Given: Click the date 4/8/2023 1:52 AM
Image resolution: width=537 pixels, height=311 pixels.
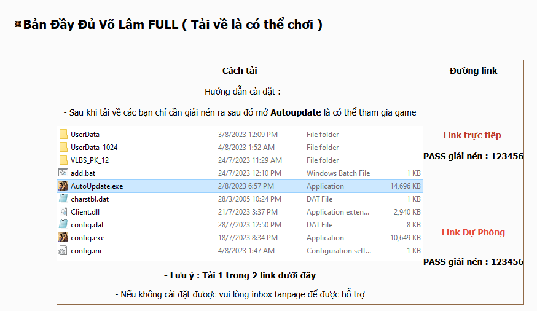Looking at the screenshot, I should click(x=246, y=148).
